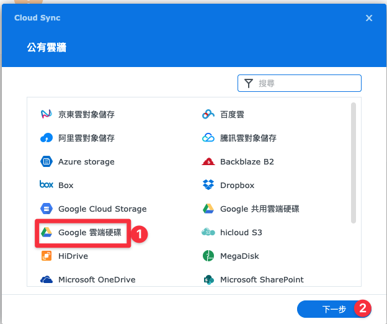
Task: Select the Google Cloud Storage label
Action: [x=102, y=209]
